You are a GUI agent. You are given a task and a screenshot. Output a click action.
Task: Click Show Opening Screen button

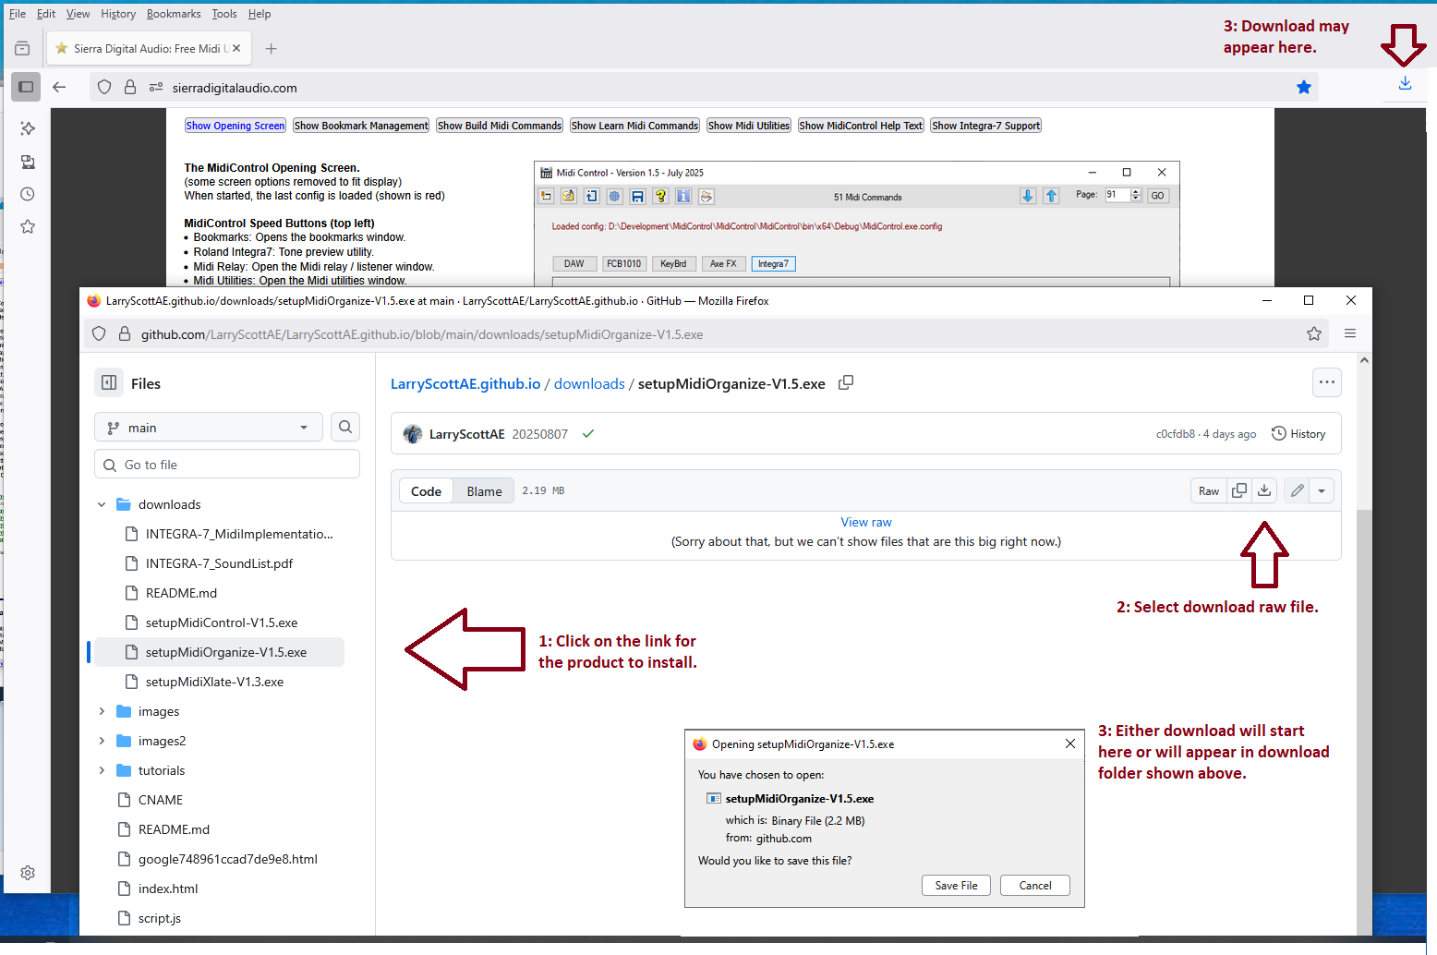click(x=235, y=126)
